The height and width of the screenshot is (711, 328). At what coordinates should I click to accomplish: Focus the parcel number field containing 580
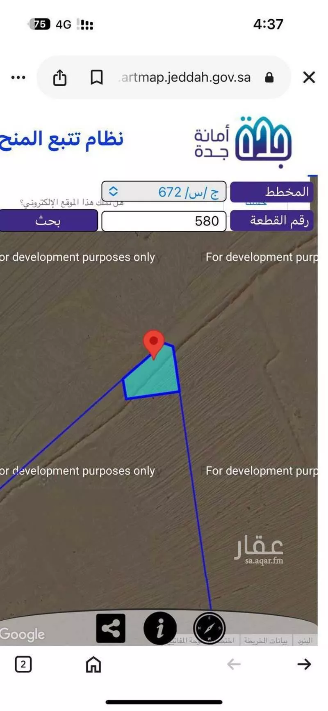click(x=164, y=221)
